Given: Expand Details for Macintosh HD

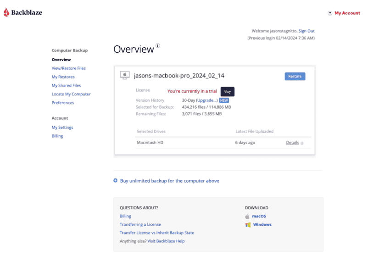Looking at the screenshot, I should pyautogui.click(x=292, y=143).
